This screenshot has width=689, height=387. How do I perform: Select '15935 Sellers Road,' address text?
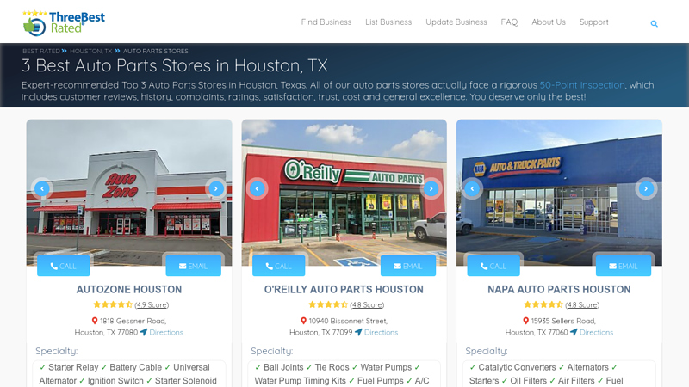pos(563,321)
